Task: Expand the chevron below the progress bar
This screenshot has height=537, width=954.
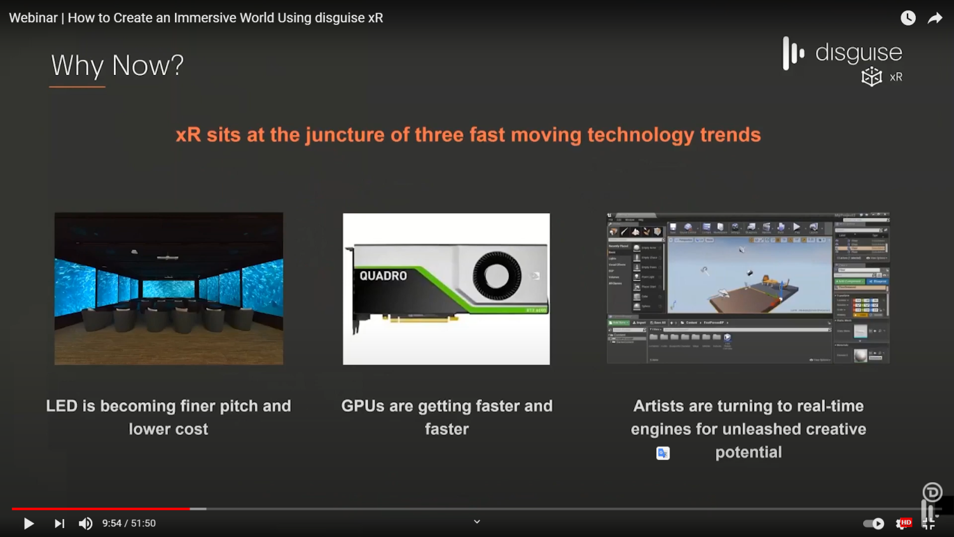Action: [x=477, y=522]
